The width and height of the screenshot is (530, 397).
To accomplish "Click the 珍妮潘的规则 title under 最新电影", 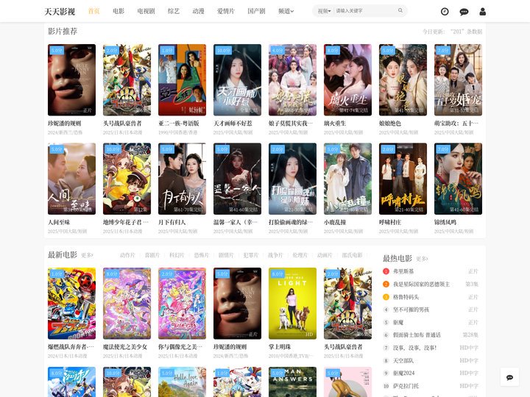I will pyautogui.click(x=230, y=347).
